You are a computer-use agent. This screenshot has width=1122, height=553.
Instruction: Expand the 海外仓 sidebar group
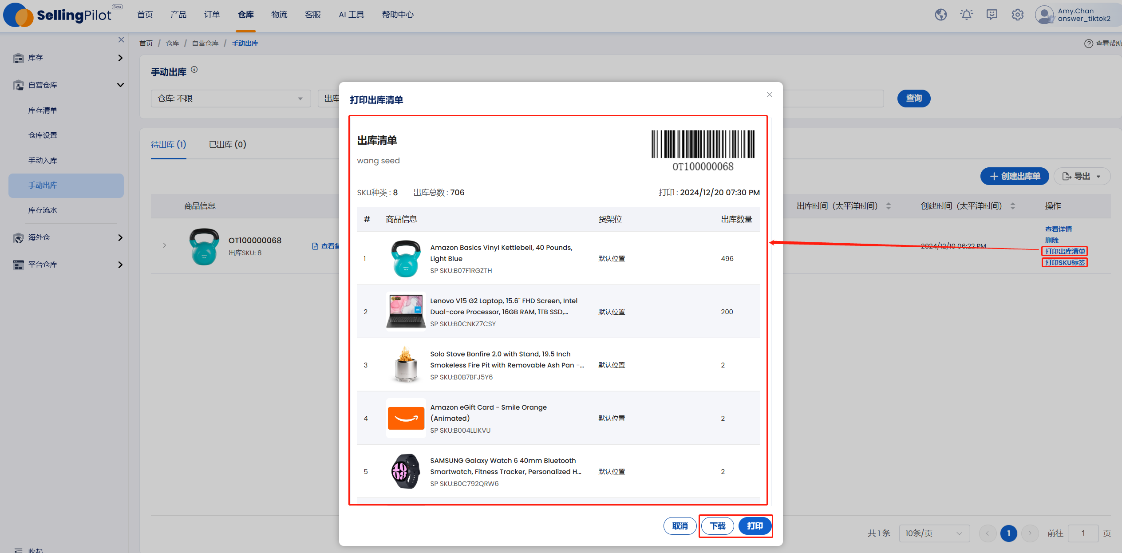pyautogui.click(x=120, y=238)
